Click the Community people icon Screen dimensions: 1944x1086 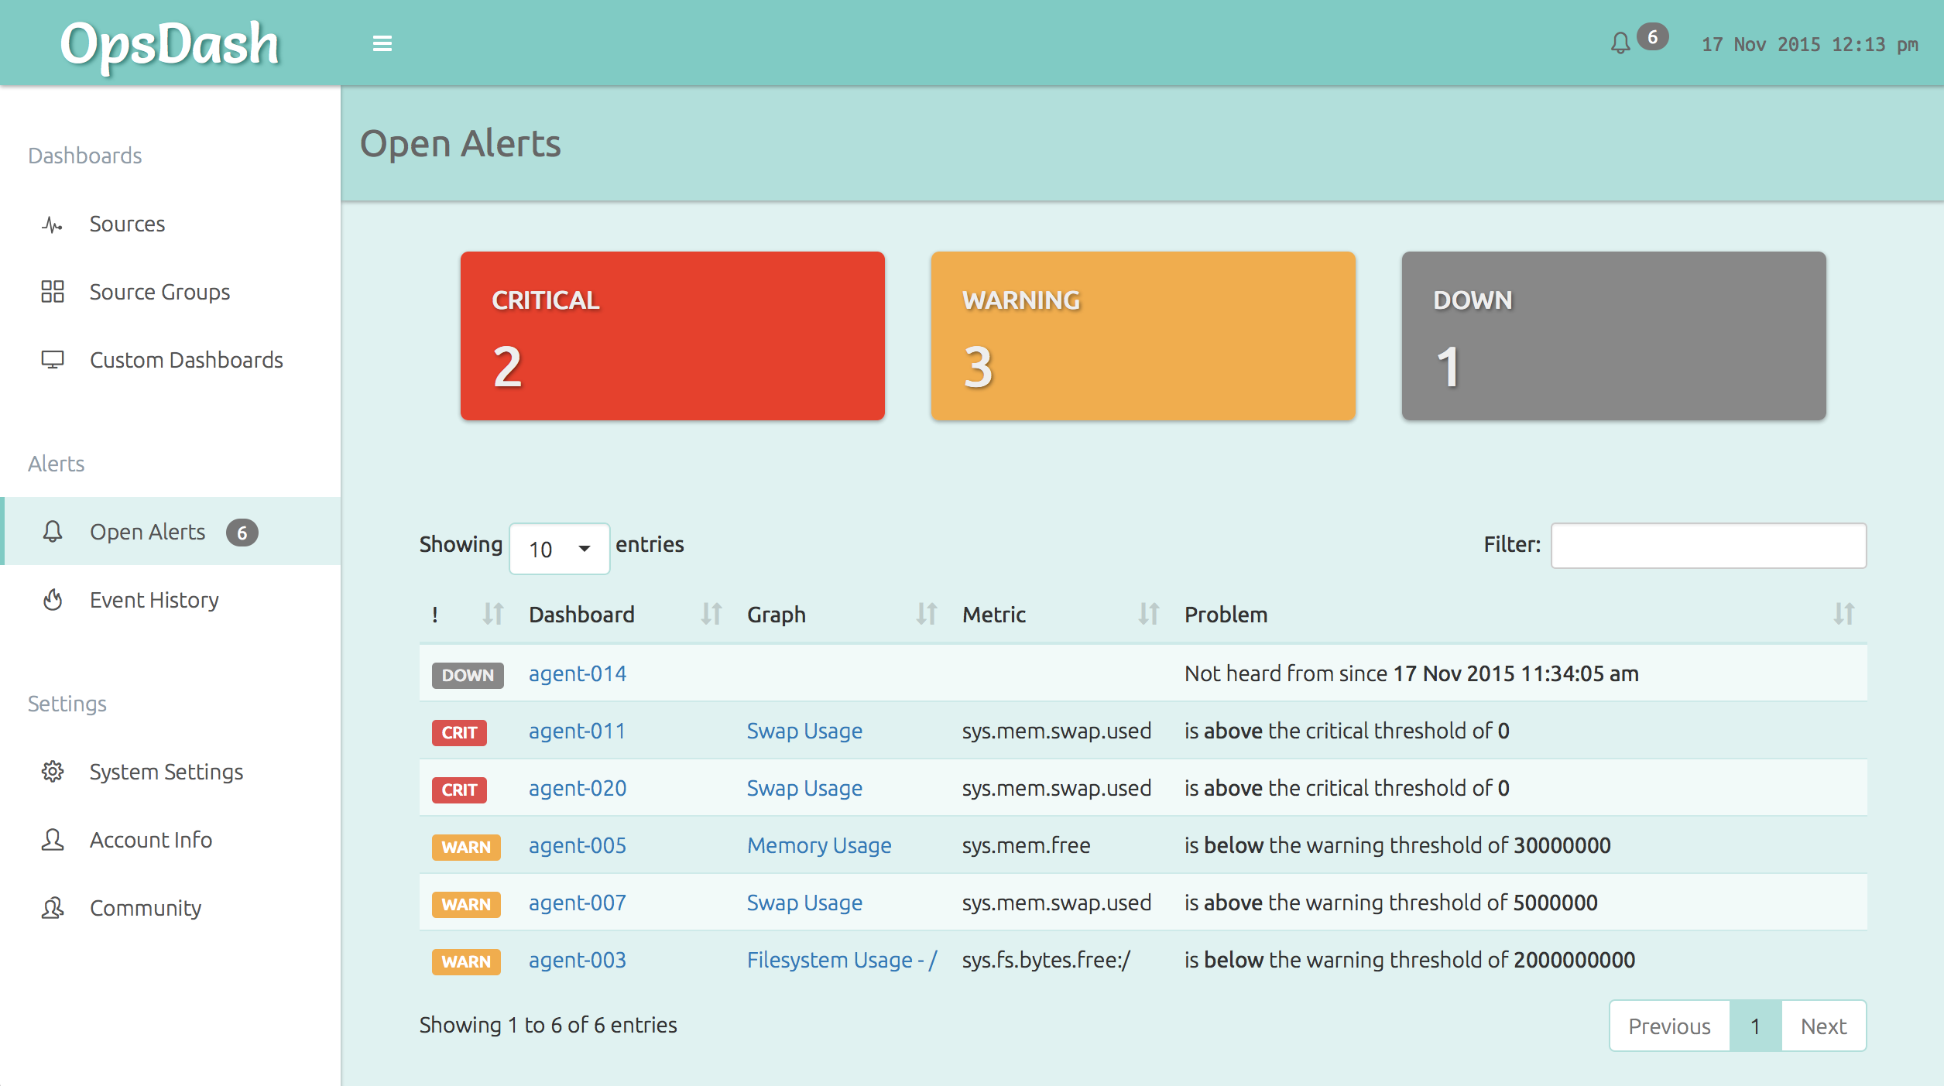click(x=53, y=908)
